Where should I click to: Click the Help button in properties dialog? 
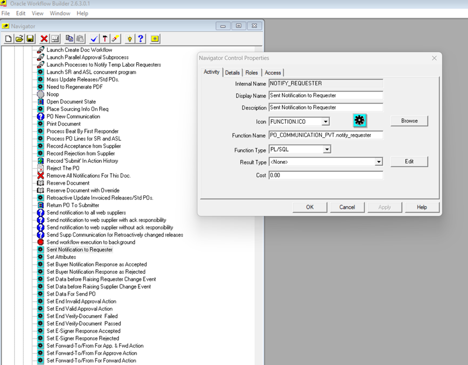(422, 207)
